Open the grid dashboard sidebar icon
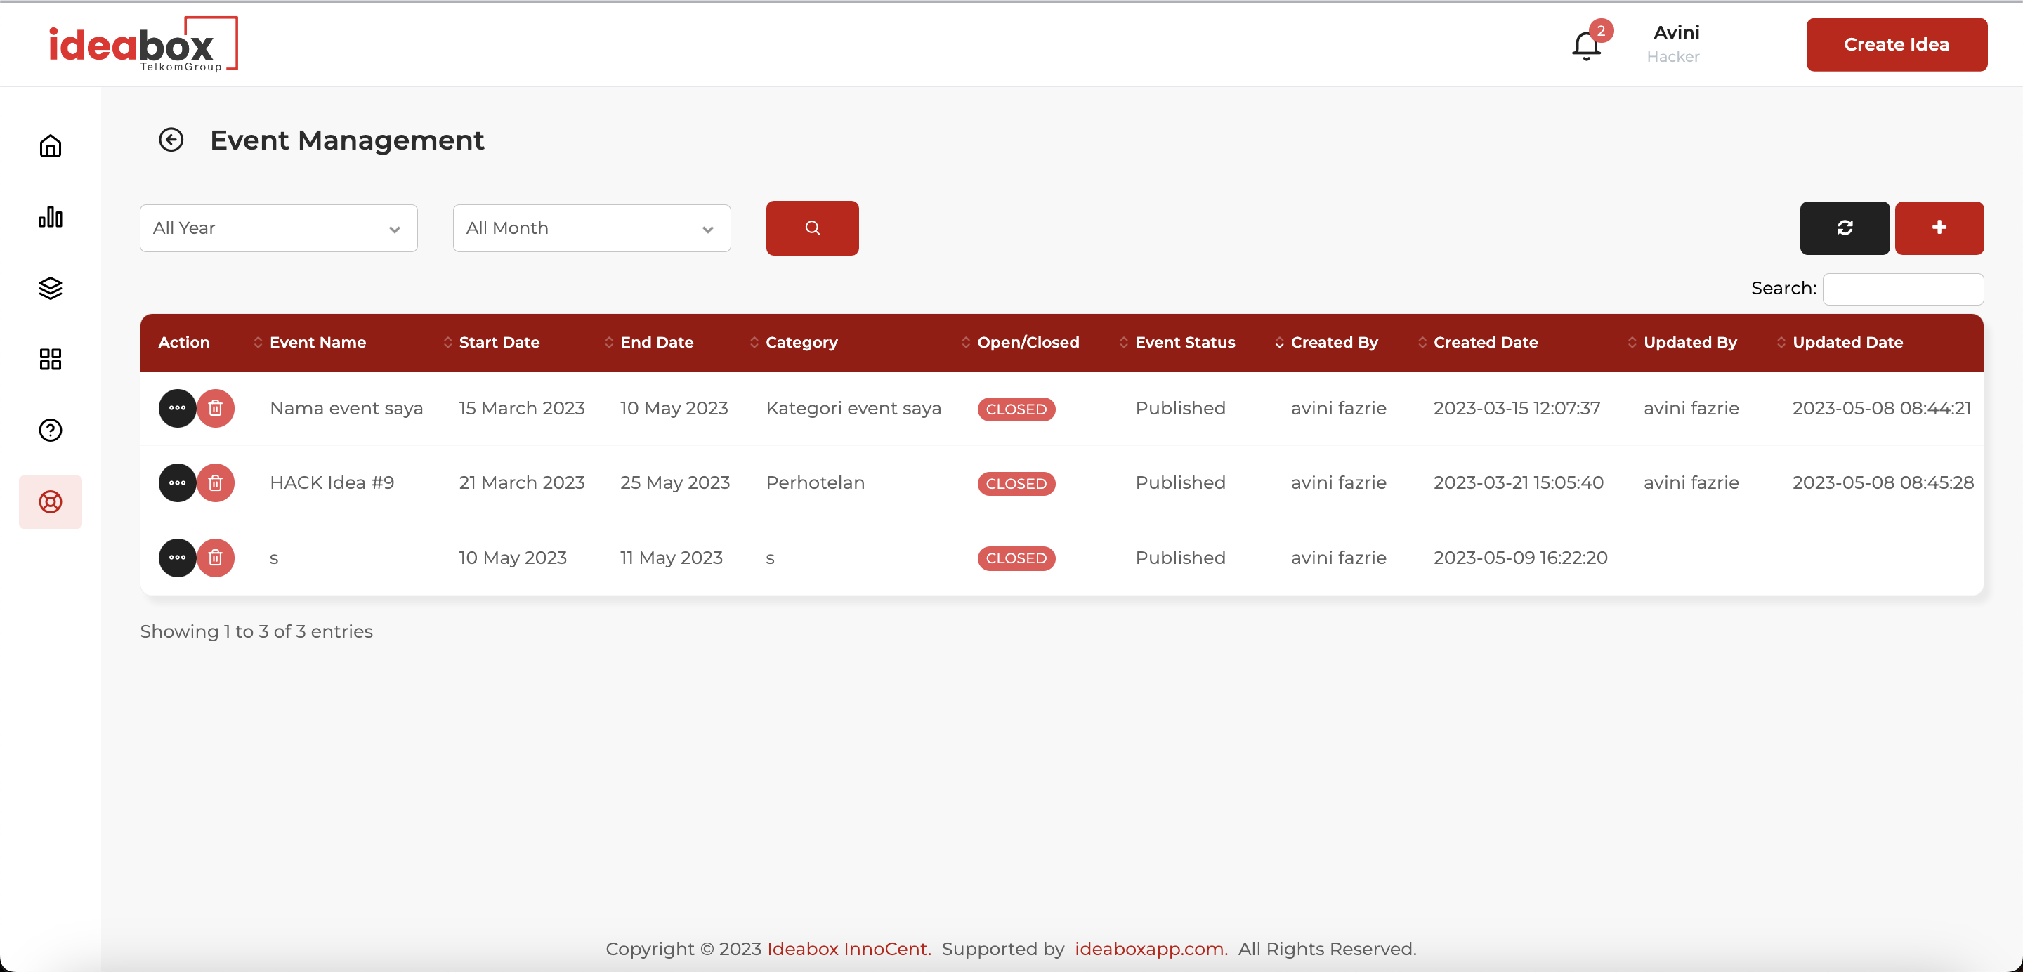 pos(51,359)
